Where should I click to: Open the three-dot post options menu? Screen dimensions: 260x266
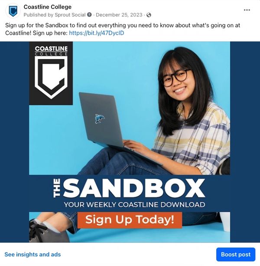point(247,10)
